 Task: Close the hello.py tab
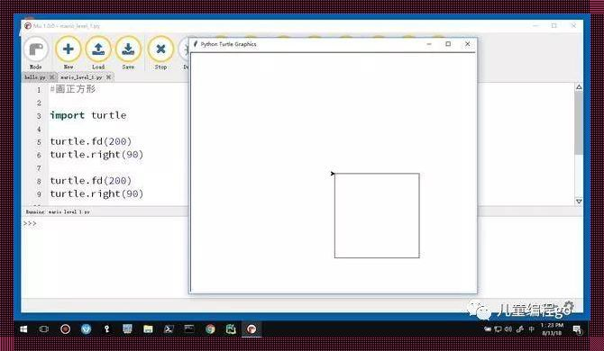[52, 77]
